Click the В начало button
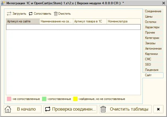This screenshot has width=167, height=117. click(23, 109)
